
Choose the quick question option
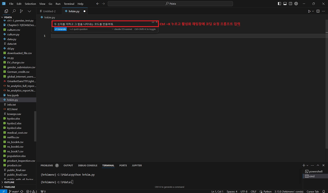[x=78, y=29]
